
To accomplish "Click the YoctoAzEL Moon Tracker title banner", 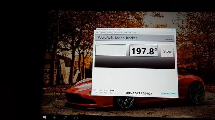I will pyautogui.click(x=135, y=38).
